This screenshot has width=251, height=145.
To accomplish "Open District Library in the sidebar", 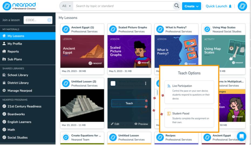I will coord(28,83).
